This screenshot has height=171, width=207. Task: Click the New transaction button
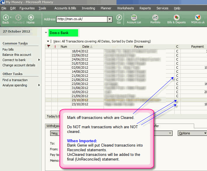(x=55, y=133)
